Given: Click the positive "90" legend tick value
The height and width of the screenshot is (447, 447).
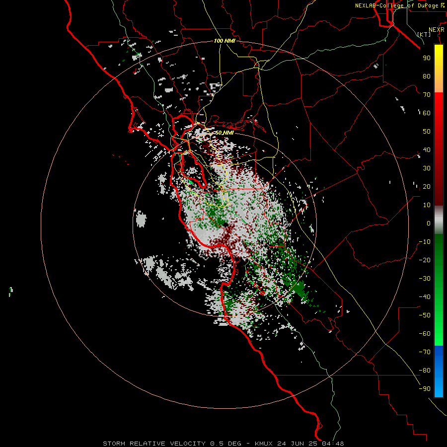Looking at the screenshot, I should tap(427, 58).
